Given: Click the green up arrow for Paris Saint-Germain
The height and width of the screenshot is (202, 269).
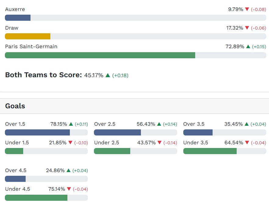Looking at the screenshot, I should pos(248,47).
